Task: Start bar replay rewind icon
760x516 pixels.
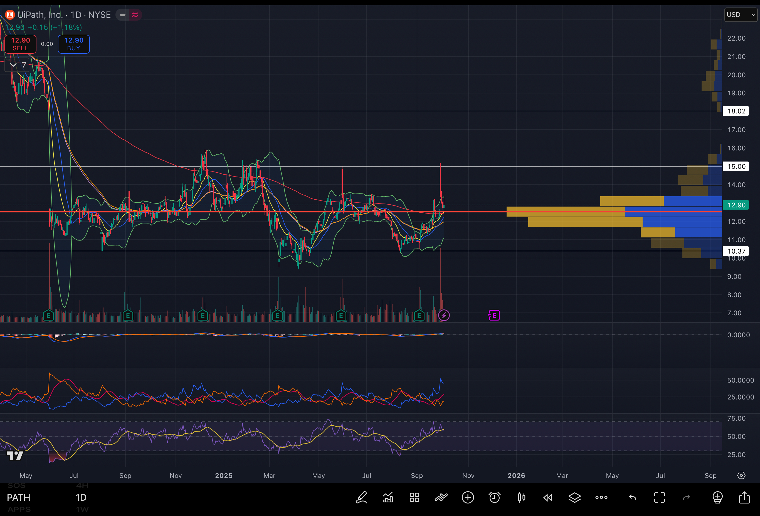Action: click(548, 497)
